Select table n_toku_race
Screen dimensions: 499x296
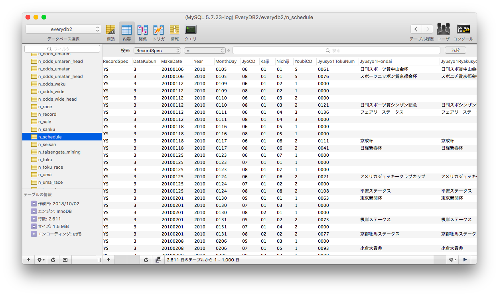click(62, 167)
